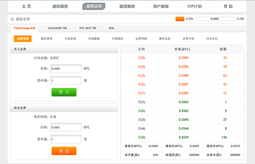Open 证券介绍 sub-tab
The height and width of the screenshot is (164, 255).
(x=188, y=39)
